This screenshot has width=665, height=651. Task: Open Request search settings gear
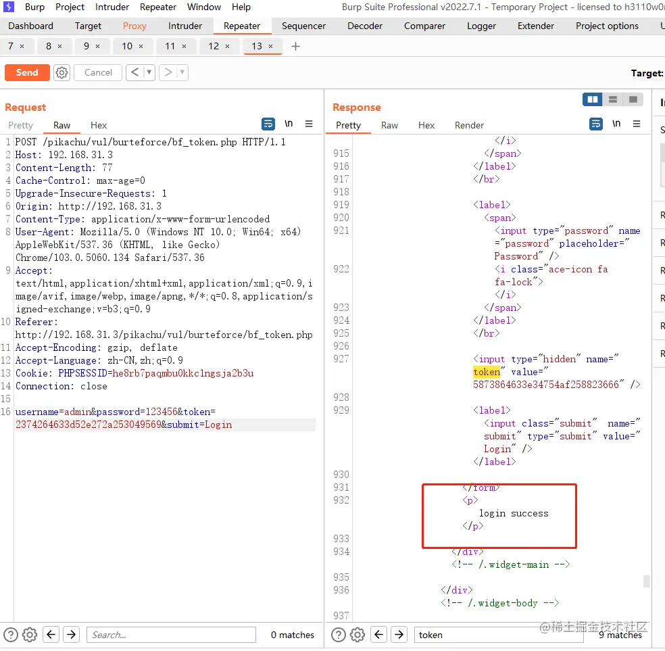[x=30, y=635]
